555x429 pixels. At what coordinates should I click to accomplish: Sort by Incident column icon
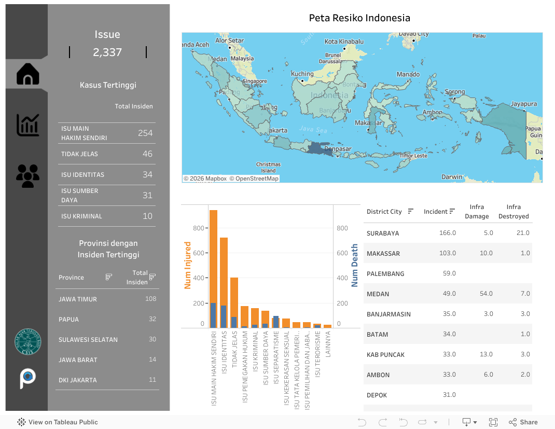coord(452,211)
